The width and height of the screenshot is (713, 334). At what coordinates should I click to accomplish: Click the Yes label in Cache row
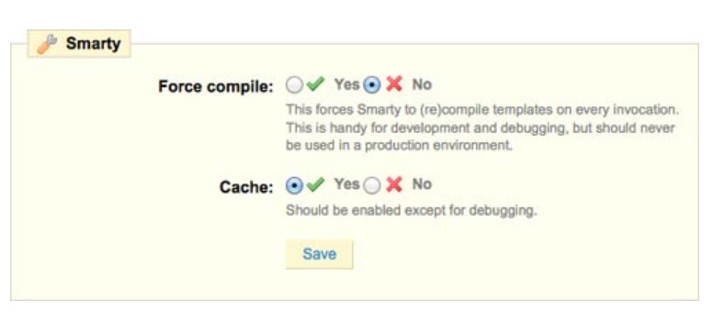[347, 184]
